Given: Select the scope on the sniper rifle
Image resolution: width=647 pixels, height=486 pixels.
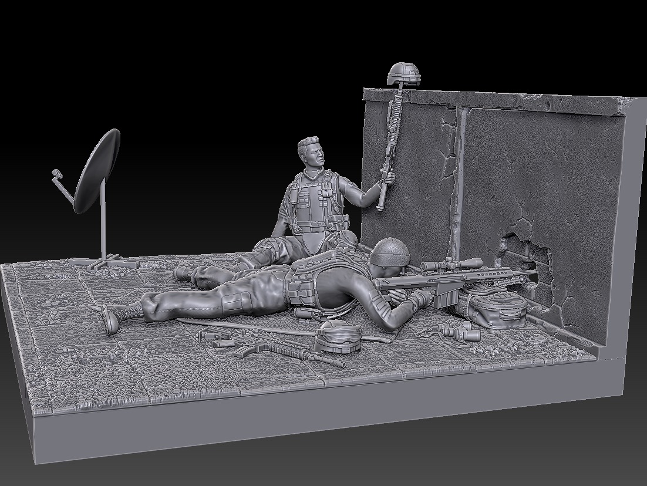Looking at the screenshot, I should [452, 263].
